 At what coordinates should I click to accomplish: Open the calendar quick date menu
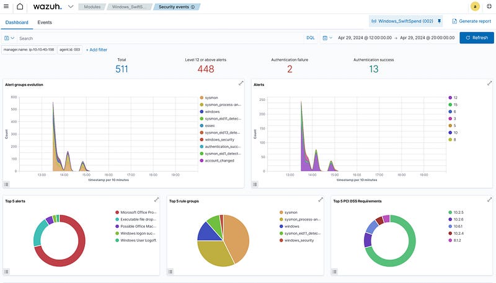point(327,38)
